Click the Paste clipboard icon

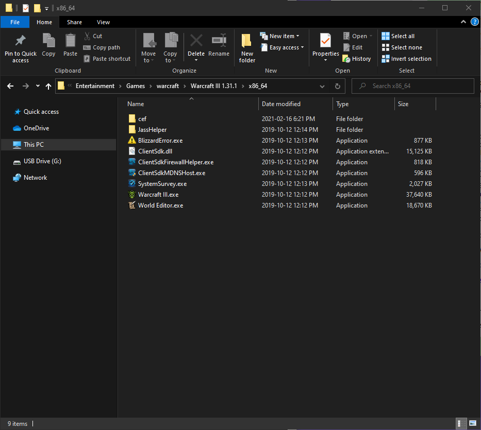[70, 41]
